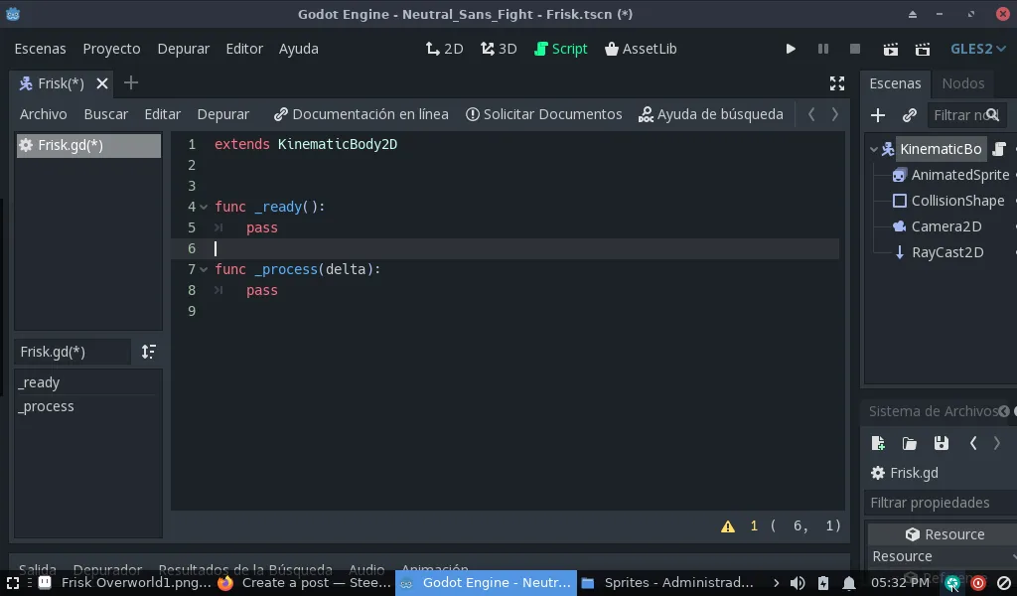Screen dimensions: 1017x596
Task: Switch to the 3D workspace
Action: pyautogui.click(x=499, y=49)
